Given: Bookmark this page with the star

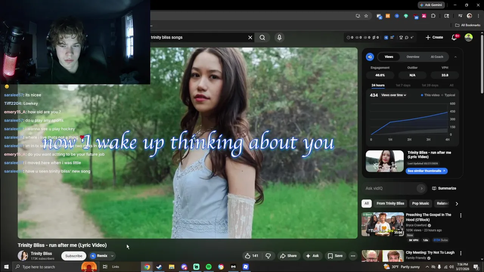Looking at the screenshot, I should pos(366,16).
